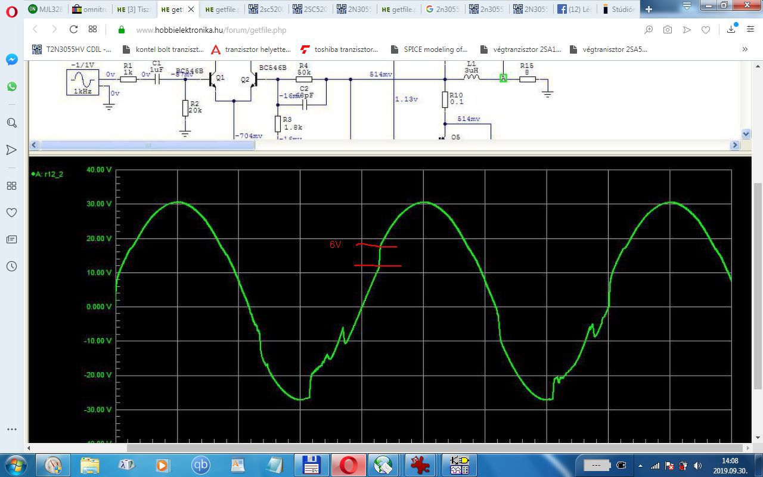Viewport: 763px width, 477px height.
Task: Open the "végtranisztor 2SA5..." bookmark
Action: click(609, 49)
